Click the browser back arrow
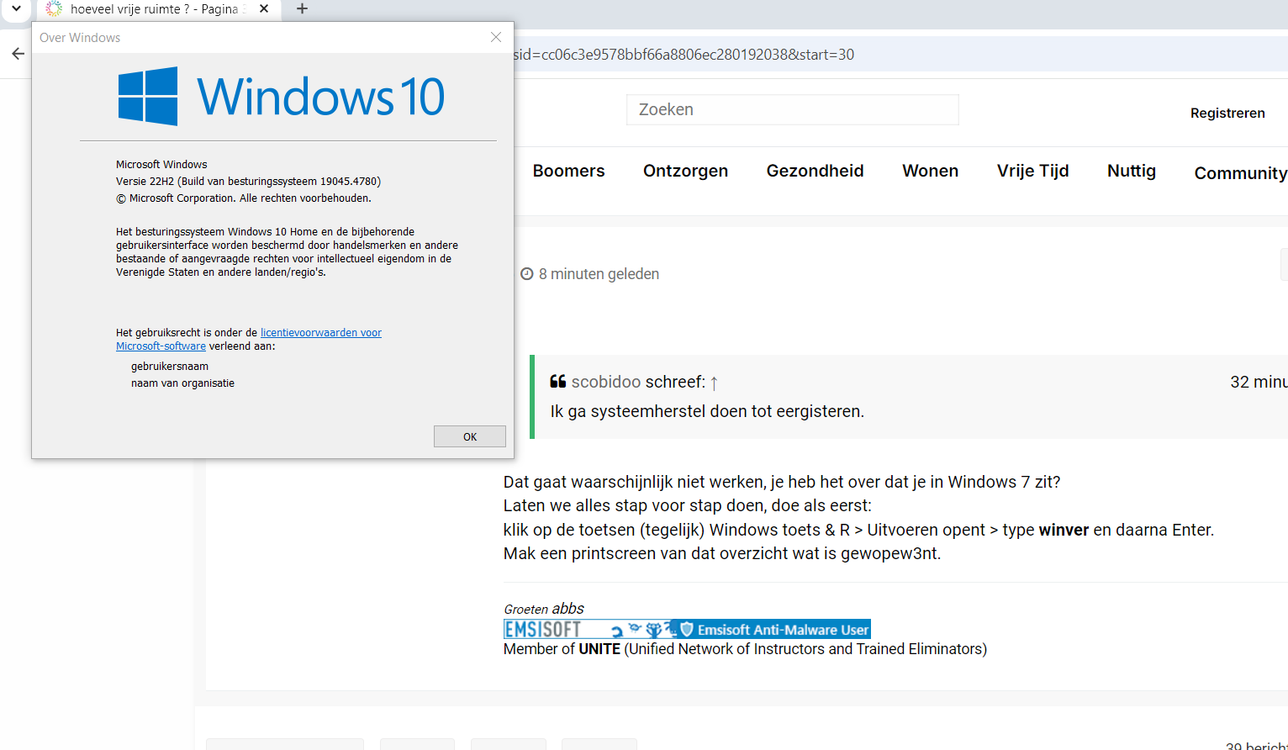1288x750 pixels. tap(18, 54)
